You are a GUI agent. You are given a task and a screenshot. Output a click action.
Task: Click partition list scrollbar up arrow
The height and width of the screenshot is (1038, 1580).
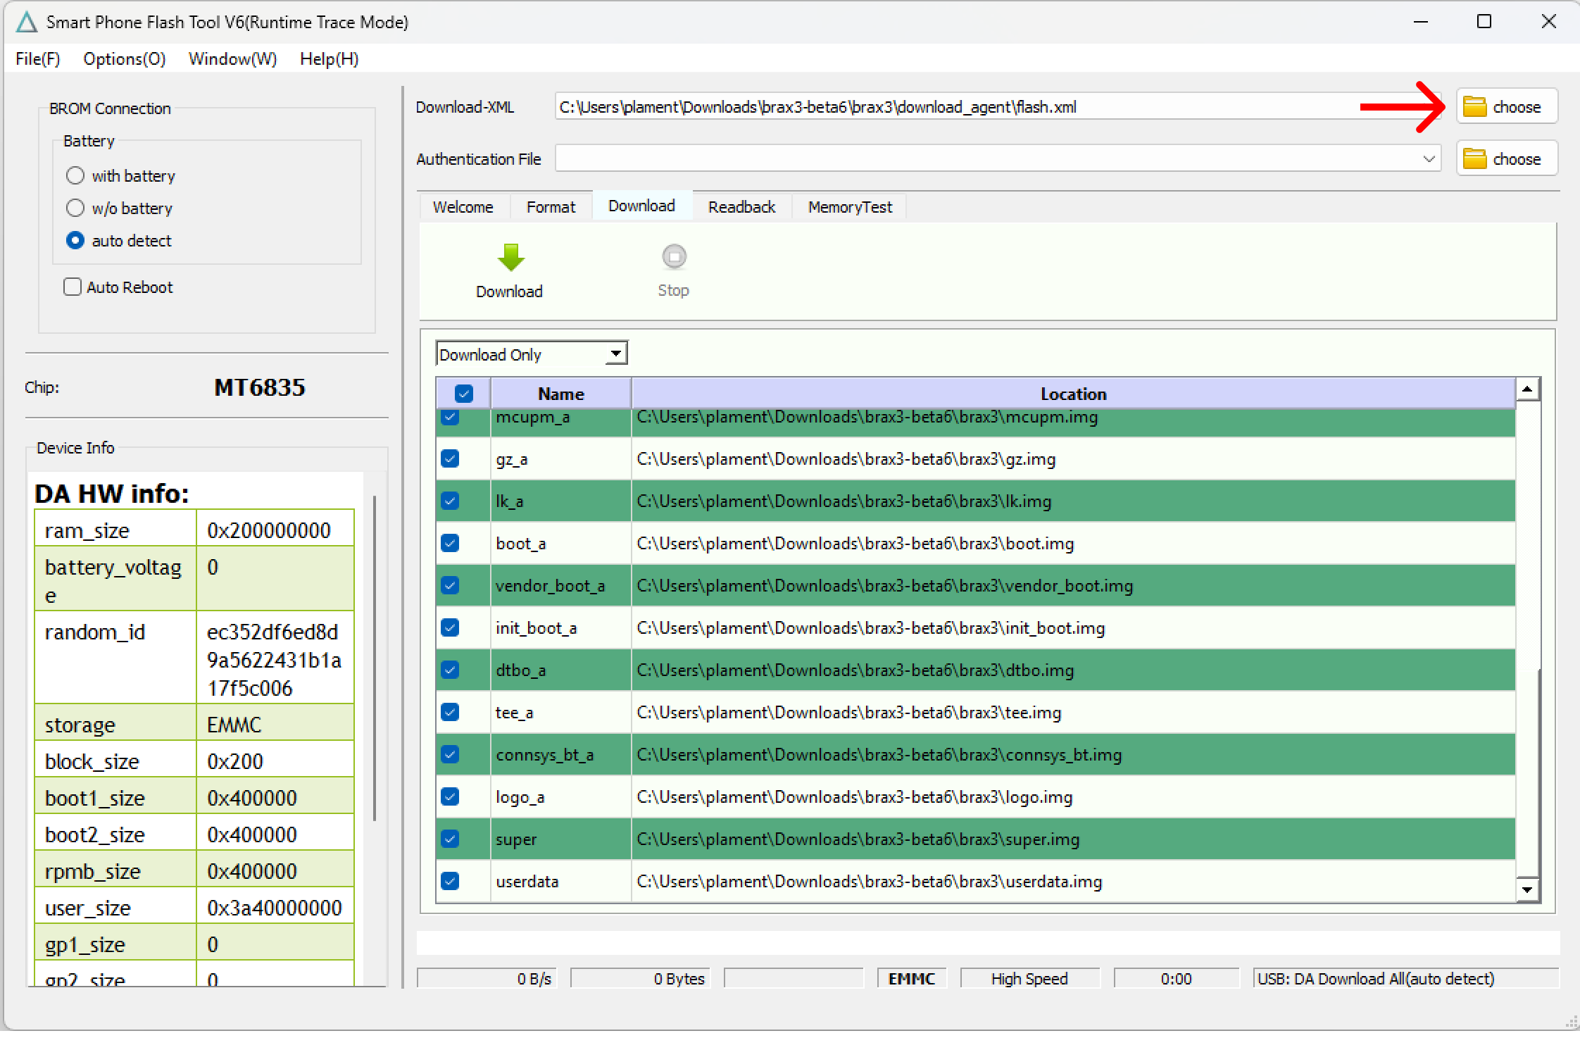click(1527, 389)
